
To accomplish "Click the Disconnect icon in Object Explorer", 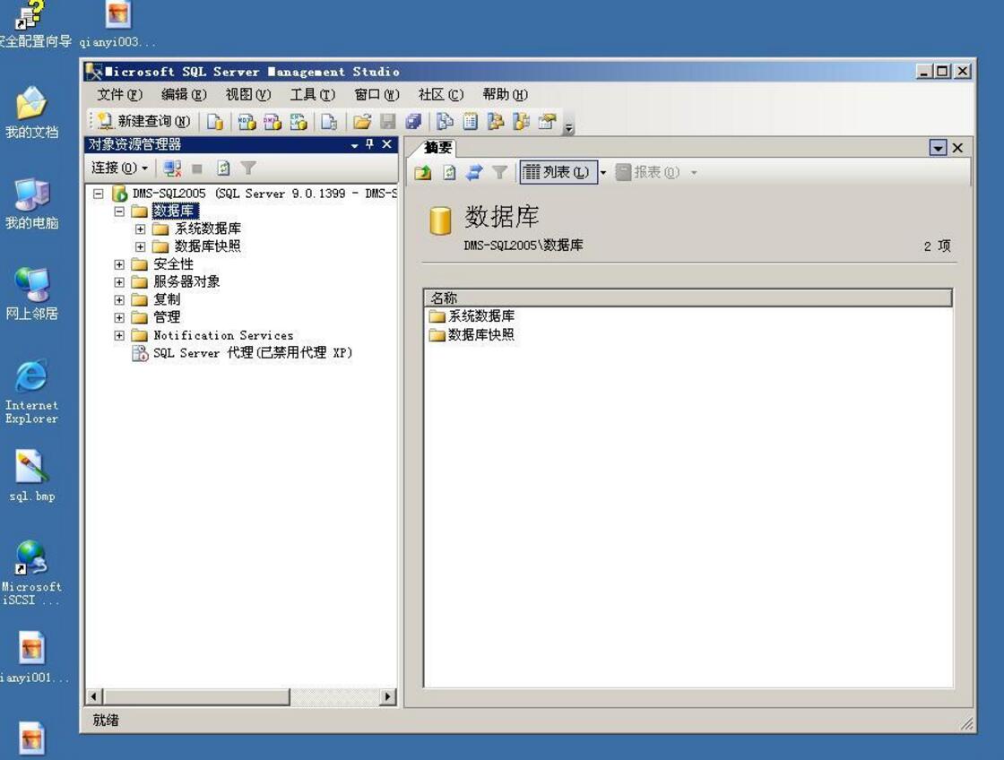I will [171, 168].
